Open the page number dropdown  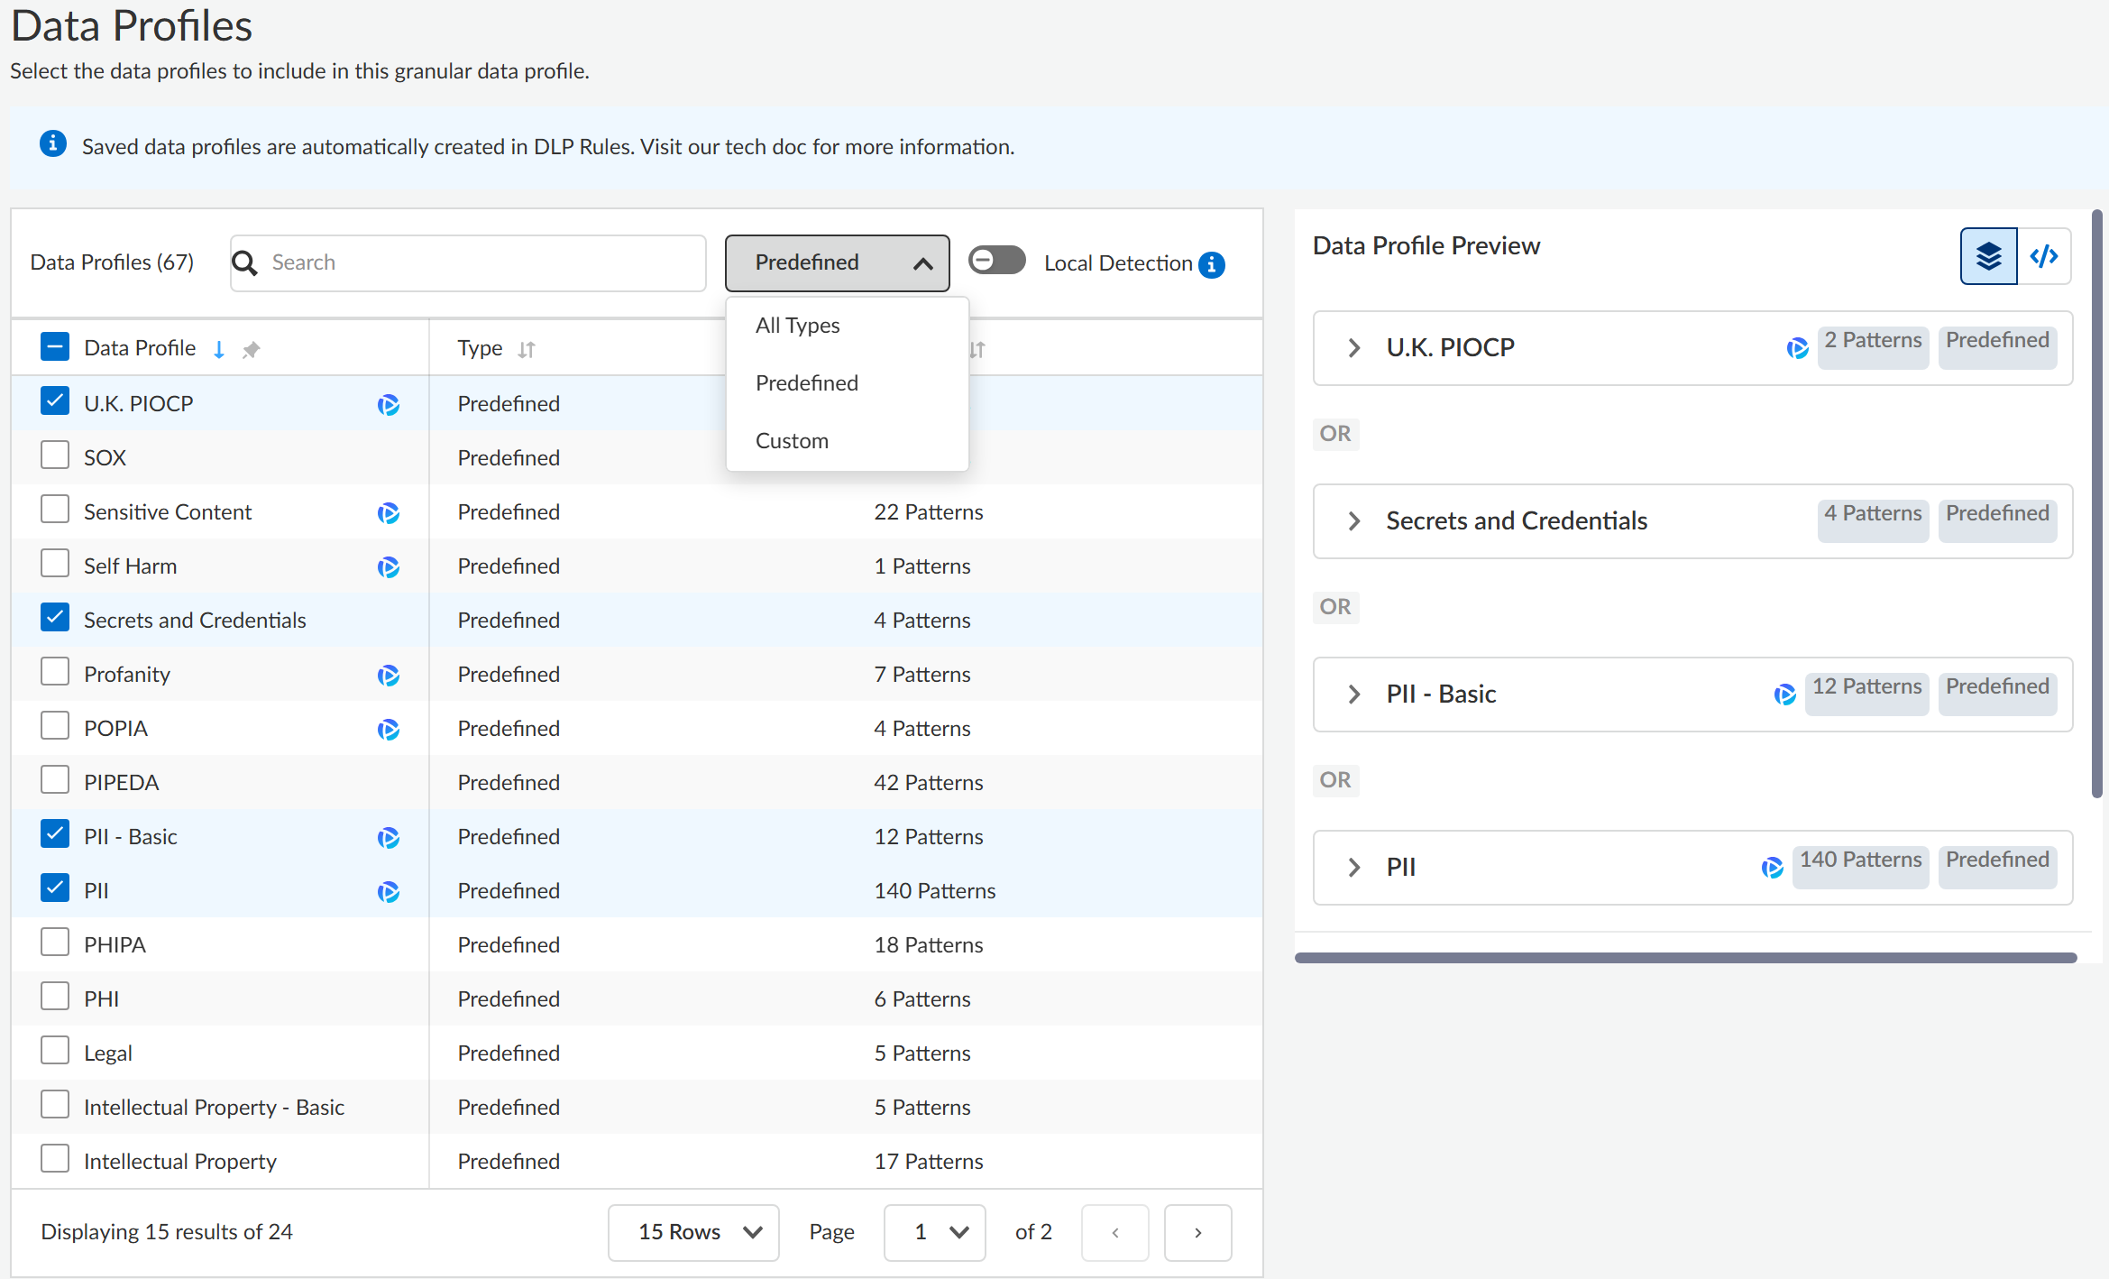pos(934,1232)
